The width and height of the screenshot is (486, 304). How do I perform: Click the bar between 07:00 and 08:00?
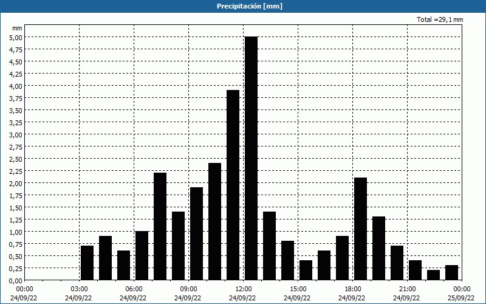pyautogui.click(x=160, y=226)
